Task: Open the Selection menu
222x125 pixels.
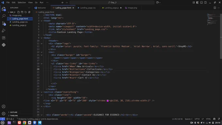Action: pos(22,2)
